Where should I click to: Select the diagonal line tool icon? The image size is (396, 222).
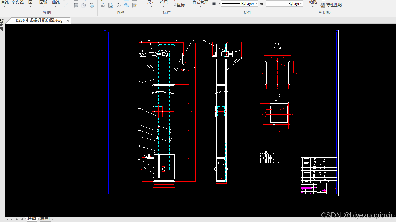[65, 5]
